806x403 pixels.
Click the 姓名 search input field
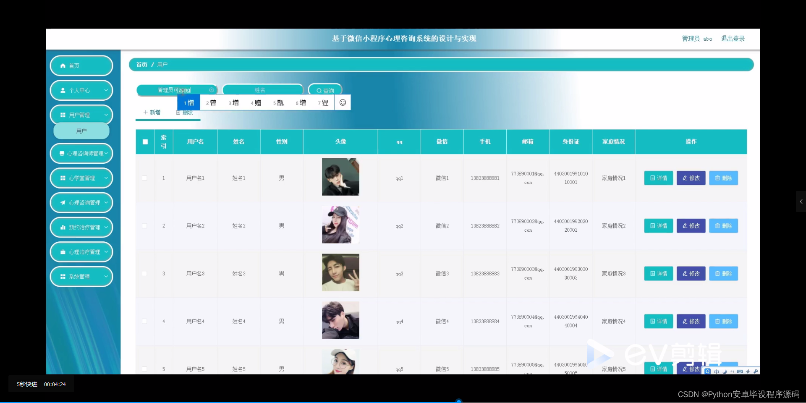(x=263, y=89)
